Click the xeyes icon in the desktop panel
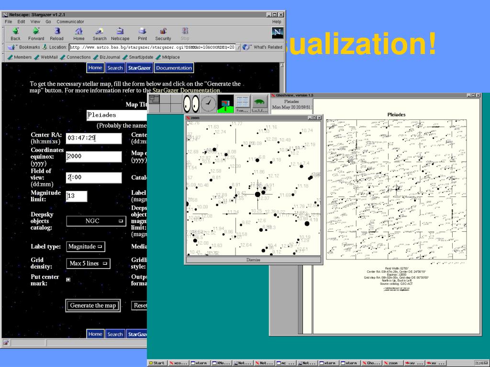Image resolution: width=490 pixels, height=367 pixels. coord(191,104)
